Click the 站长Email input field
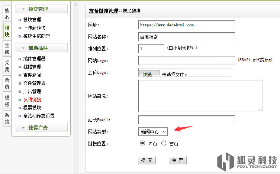 tap(186, 120)
